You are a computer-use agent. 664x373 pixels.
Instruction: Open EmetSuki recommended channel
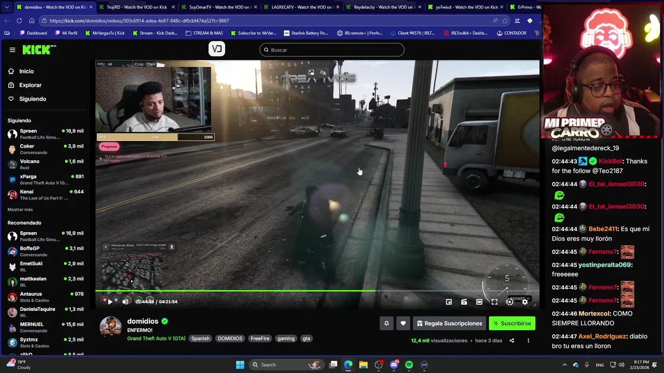click(46, 266)
